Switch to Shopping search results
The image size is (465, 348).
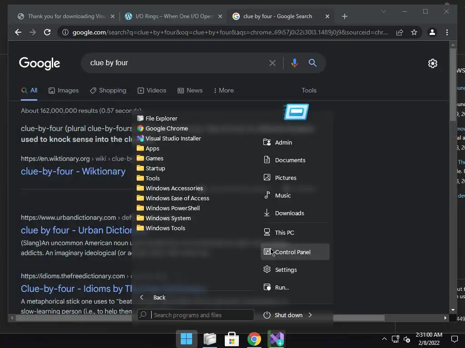pyautogui.click(x=108, y=90)
